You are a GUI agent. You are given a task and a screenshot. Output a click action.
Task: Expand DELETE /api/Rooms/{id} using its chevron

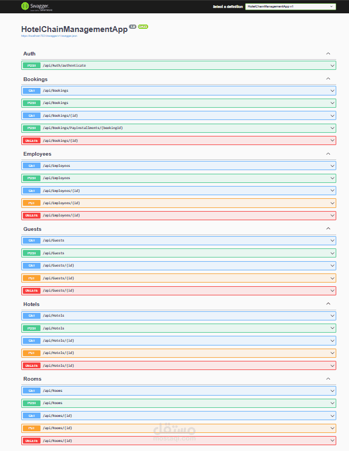click(332, 441)
